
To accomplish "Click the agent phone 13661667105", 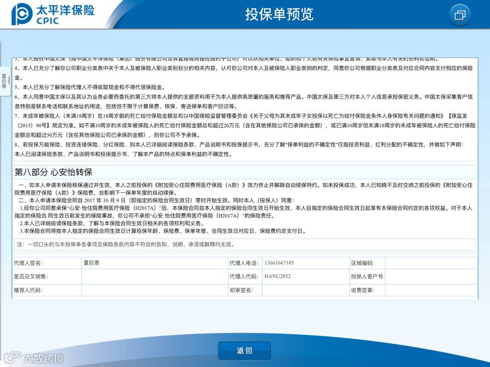I will pyautogui.click(x=279, y=263).
